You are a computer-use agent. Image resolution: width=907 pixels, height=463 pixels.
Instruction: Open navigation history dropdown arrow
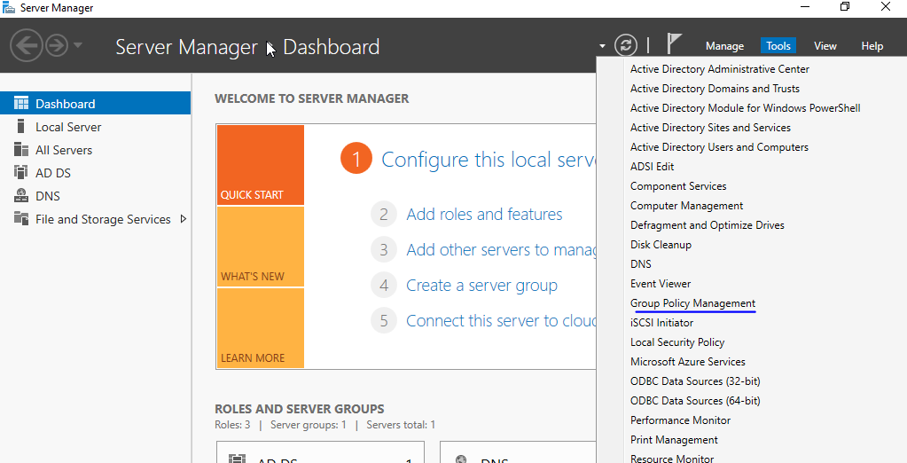[x=78, y=45]
